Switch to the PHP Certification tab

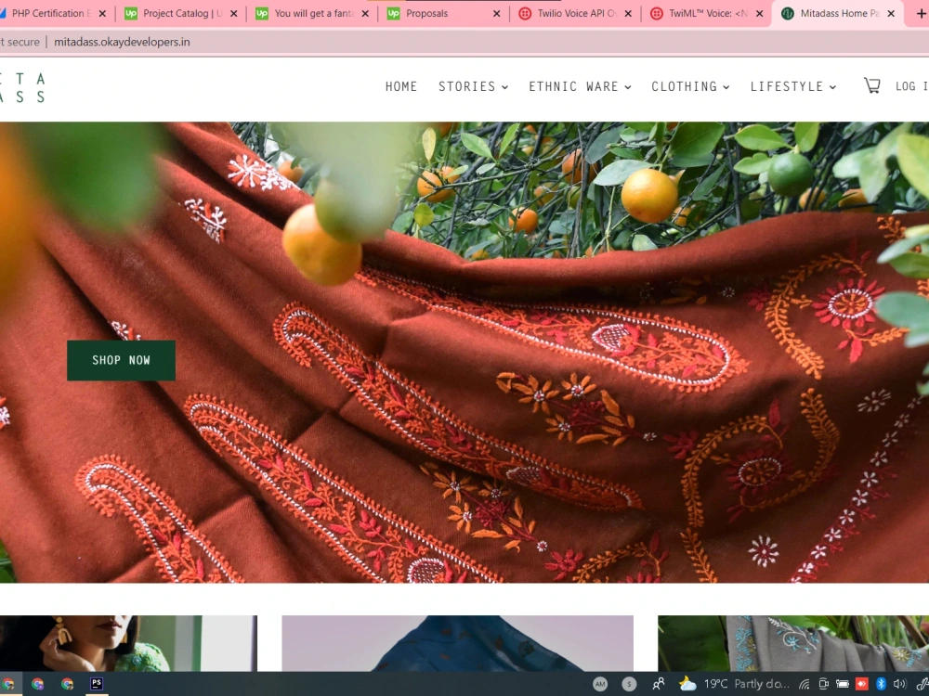(50, 13)
